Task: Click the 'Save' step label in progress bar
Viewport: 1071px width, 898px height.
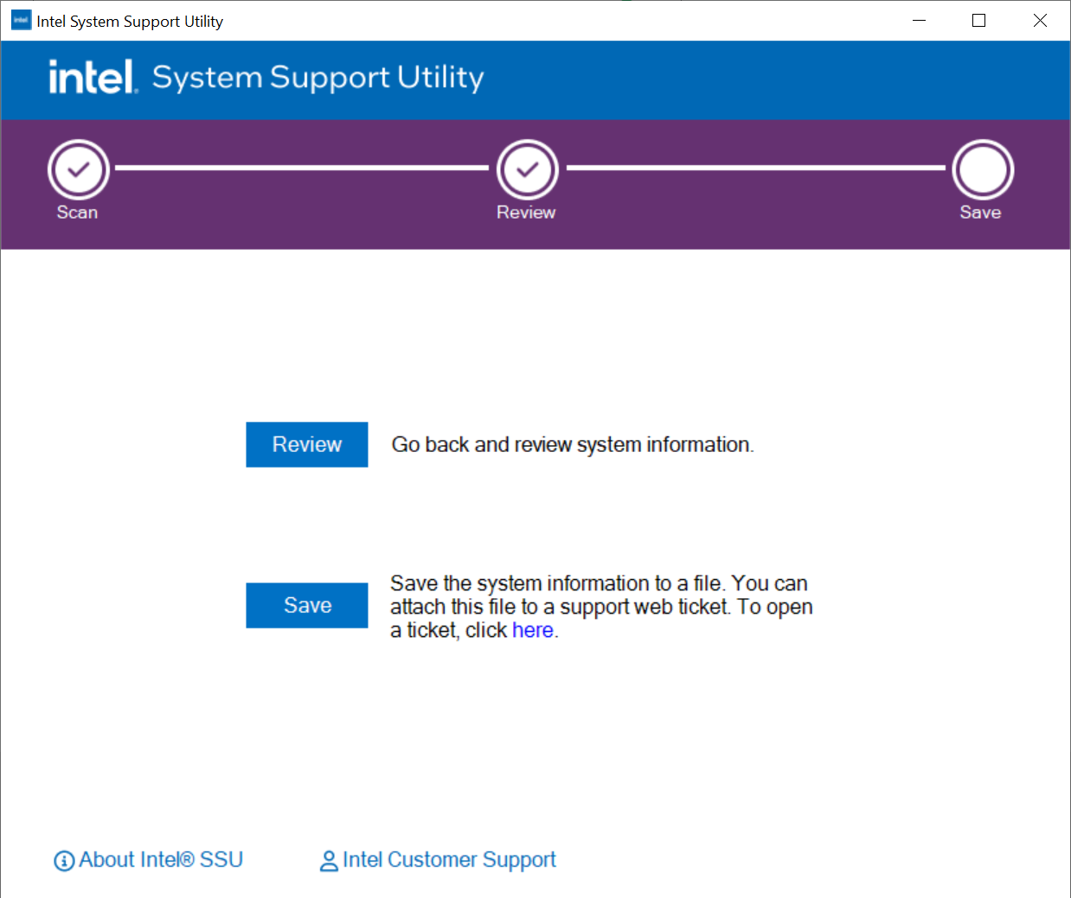Action: 980,213
